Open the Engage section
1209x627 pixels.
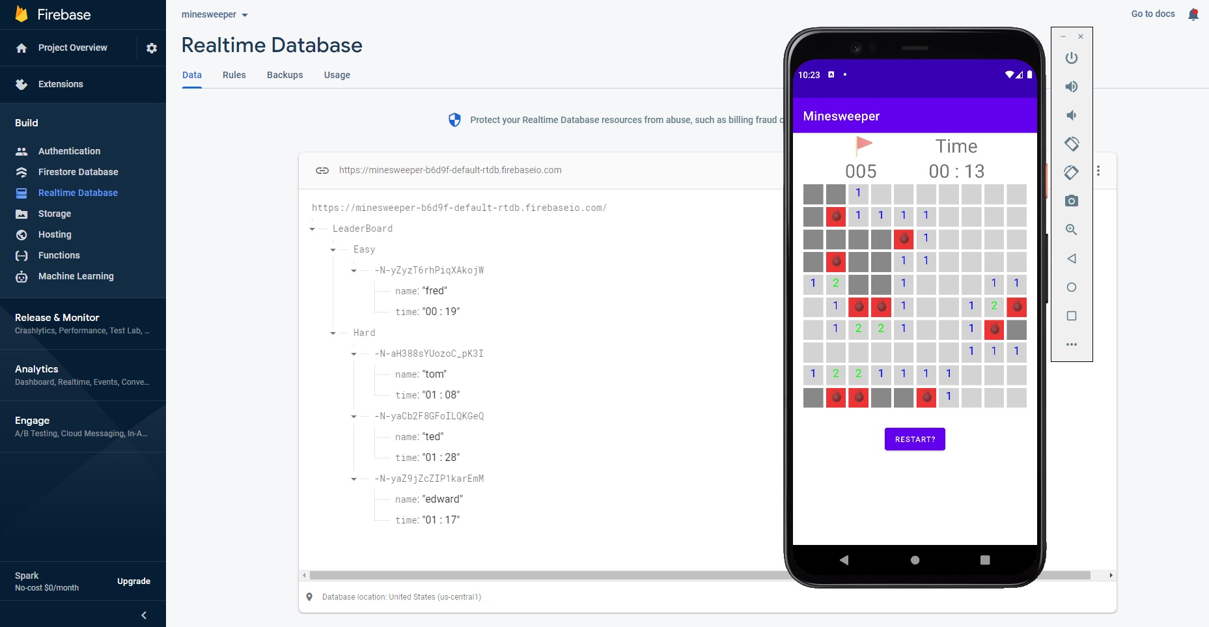[x=83, y=426]
